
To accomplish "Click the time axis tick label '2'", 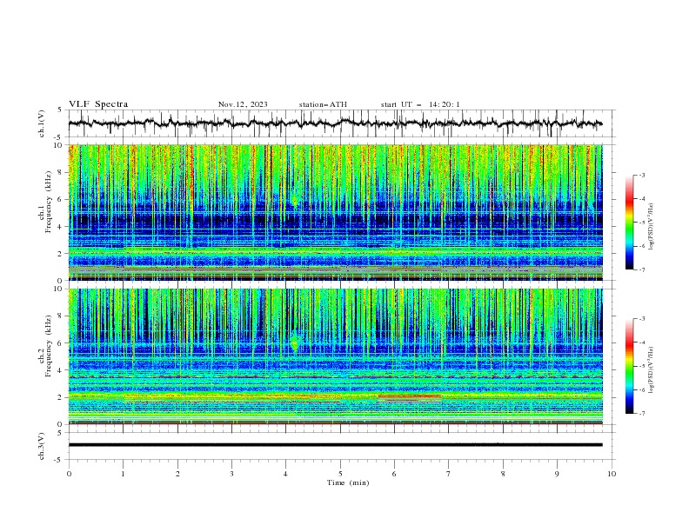I will [177, 474].
